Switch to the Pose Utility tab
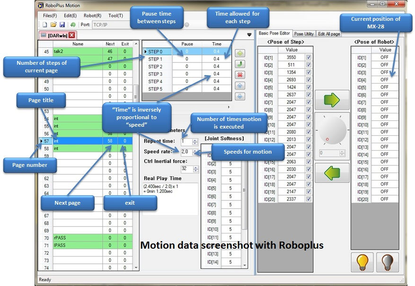Screen dimensions: 415x286 304,34
